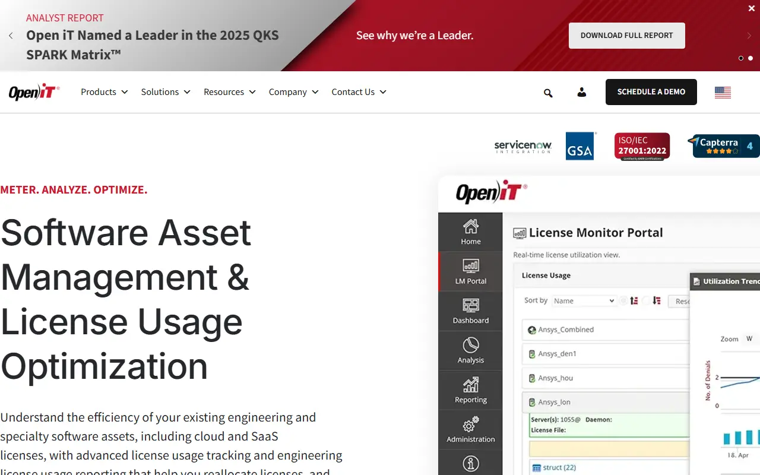Open the site search magnifier icon
The height and width of the screenshot is (475, 760).
click(548, 93)
